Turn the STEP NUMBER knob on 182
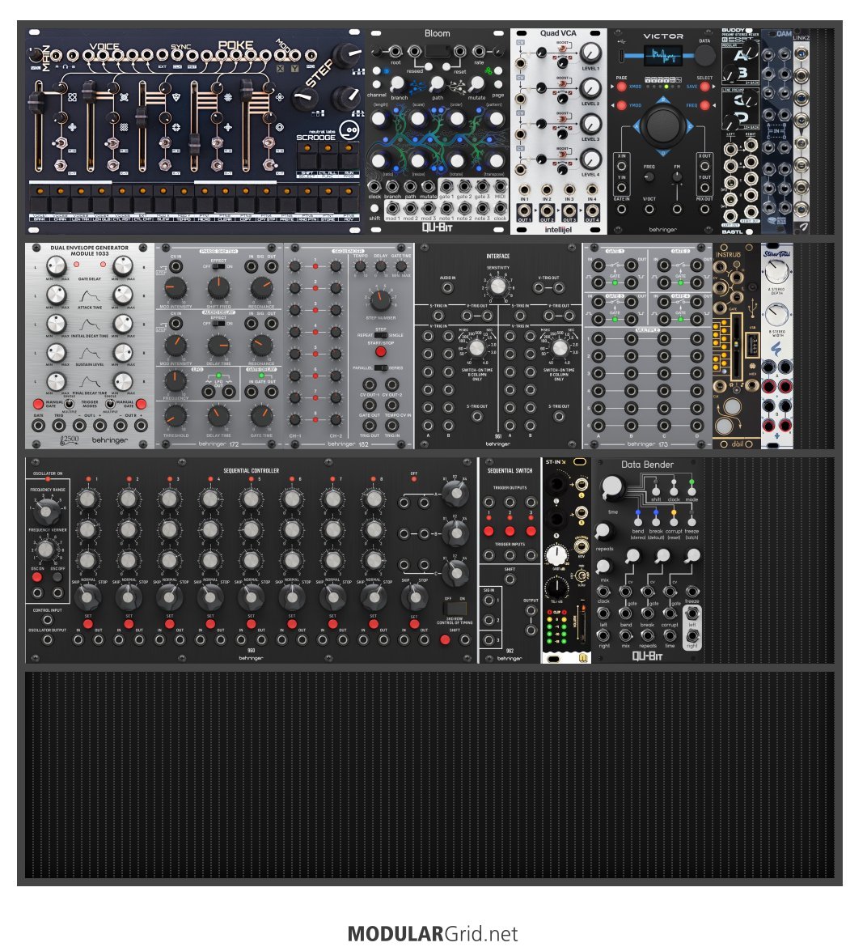The width and height of the screenshot is (867, 951). click(x=380, y=300)
